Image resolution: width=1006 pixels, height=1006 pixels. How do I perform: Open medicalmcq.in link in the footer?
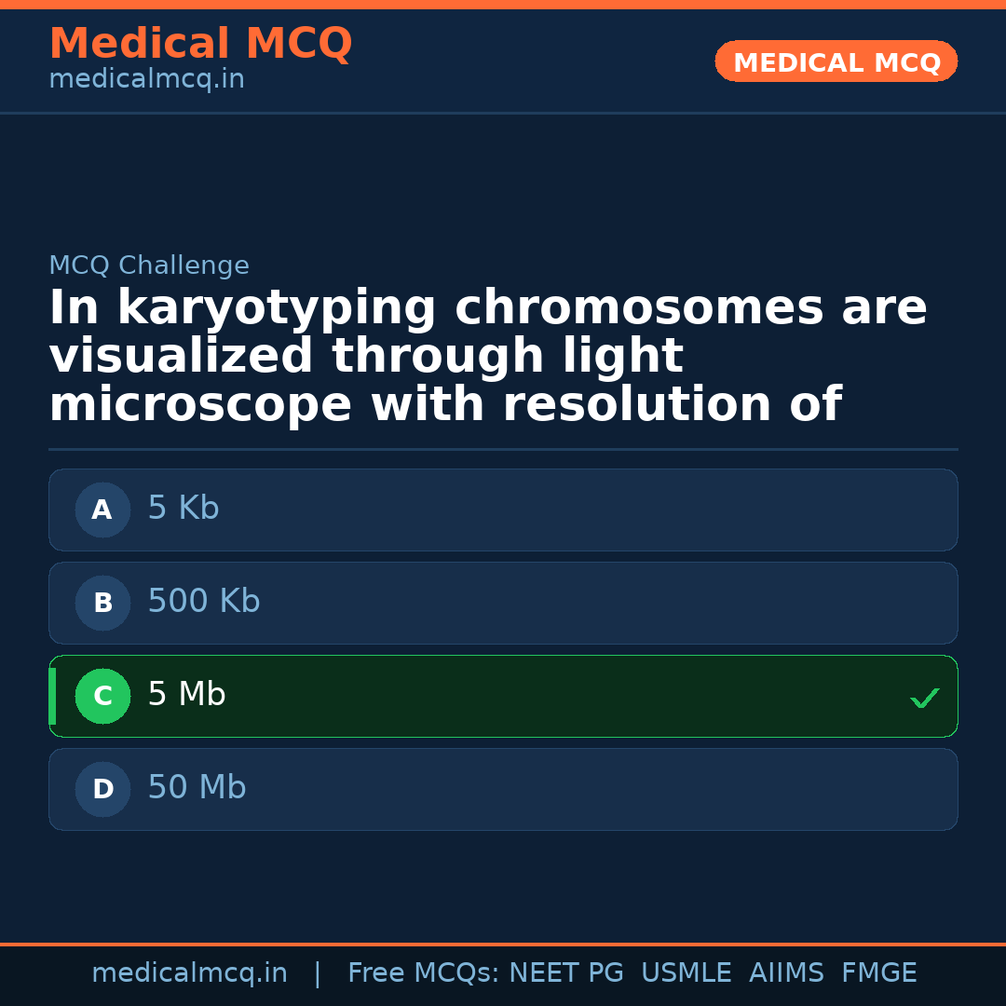pyautogui.click(x=189, y=973)
